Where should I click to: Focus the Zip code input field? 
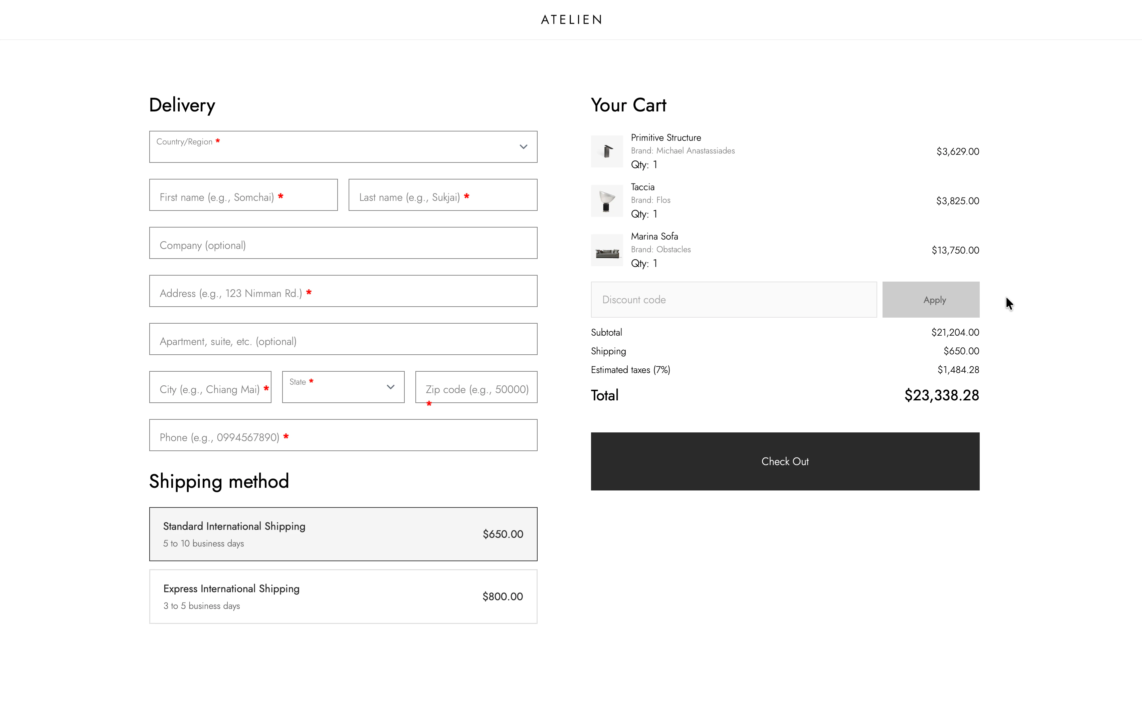(476, 387)
